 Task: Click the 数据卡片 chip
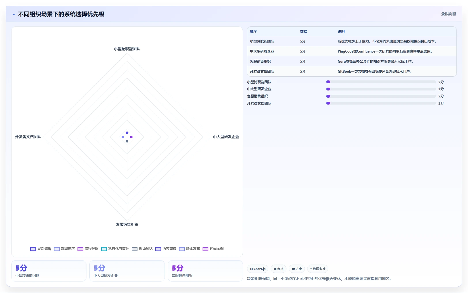(318, 269)
